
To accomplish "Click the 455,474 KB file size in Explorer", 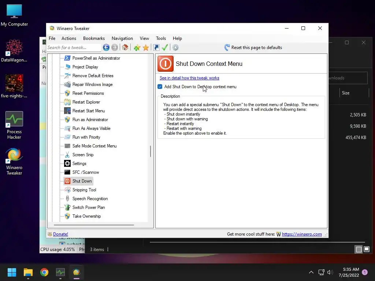I will pos(356,138).
